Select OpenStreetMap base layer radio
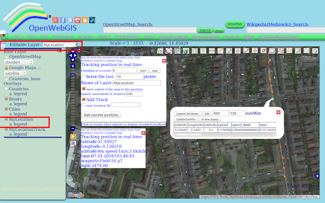325x203 pixels. [7, 57]
